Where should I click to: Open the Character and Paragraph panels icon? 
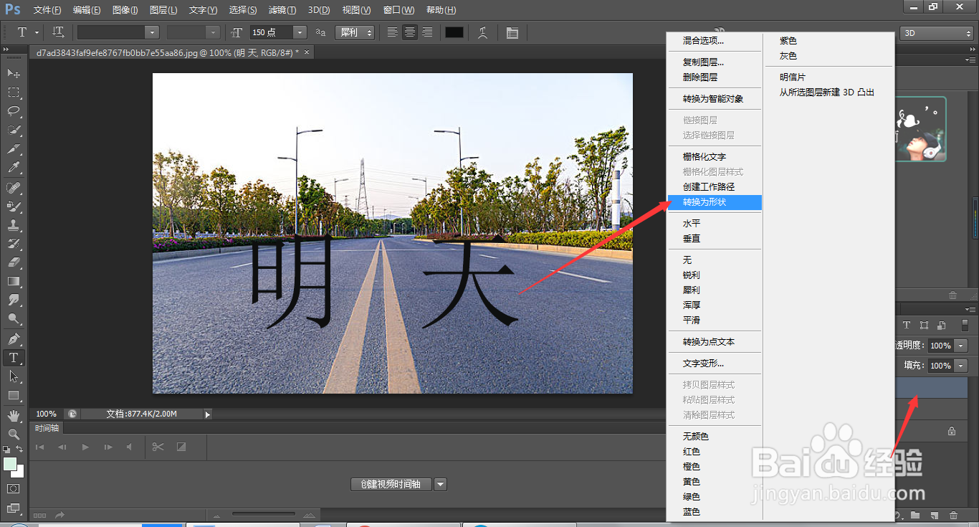click(512, 32)
